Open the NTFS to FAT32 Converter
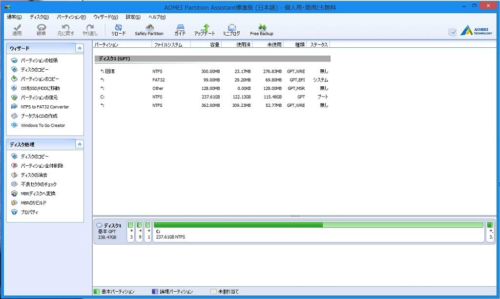Viewport: 500px width, 299px height. coord(40,107)
